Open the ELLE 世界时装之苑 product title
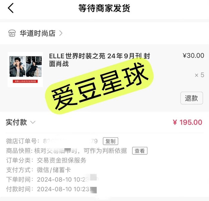Viewport: 209px width, 201px height. (x=99, y=60)
